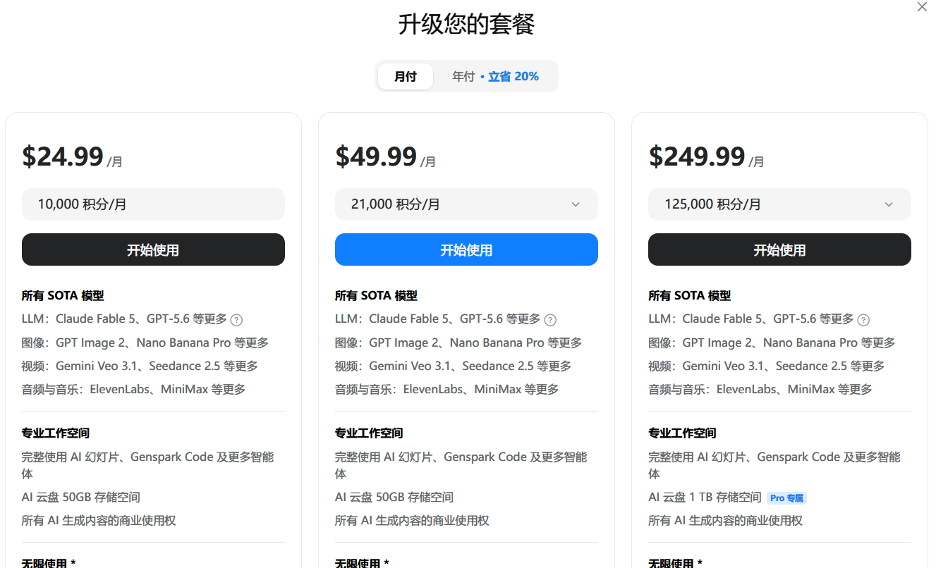Click 开始使用 in the $24.99 plan

click(153, 249)
